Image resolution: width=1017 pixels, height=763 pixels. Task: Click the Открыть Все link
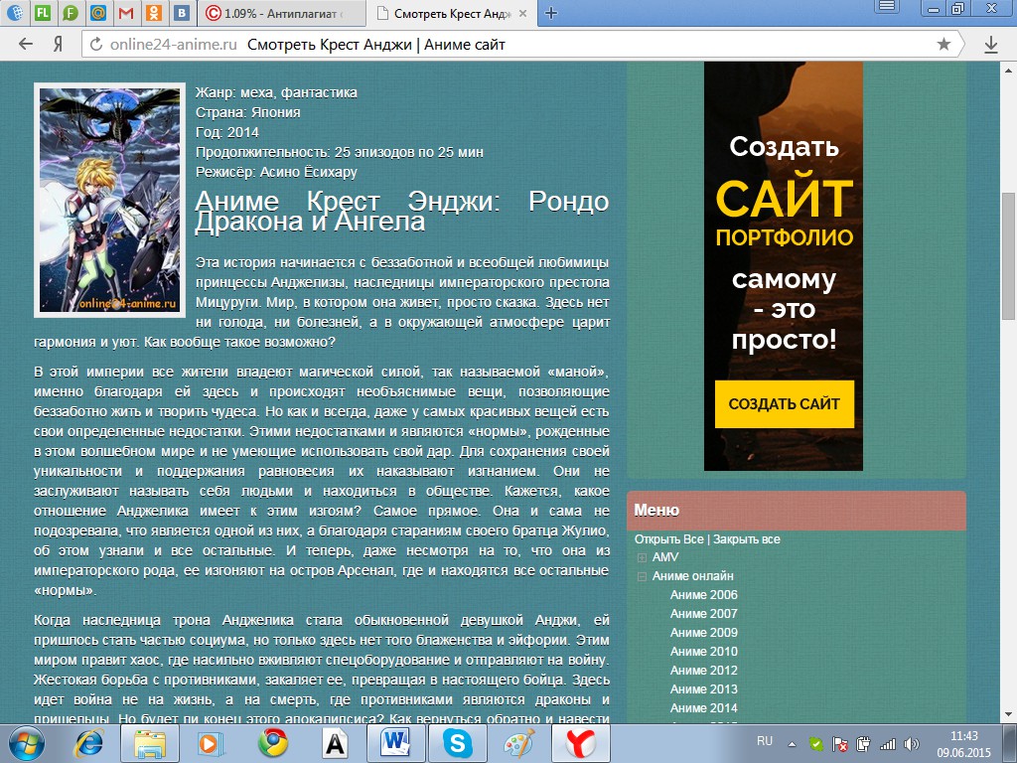click(x=668, y=539)
